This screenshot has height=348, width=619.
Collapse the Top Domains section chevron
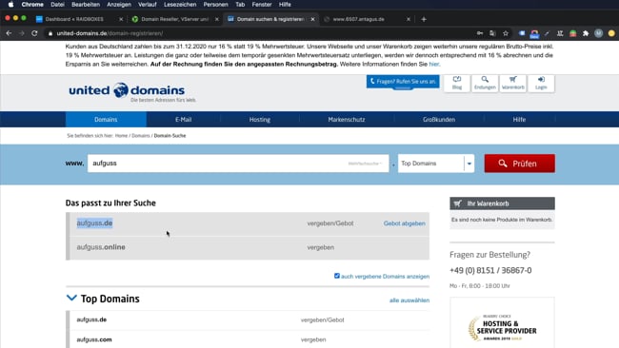pyautogui.click(x=71, y=298)
